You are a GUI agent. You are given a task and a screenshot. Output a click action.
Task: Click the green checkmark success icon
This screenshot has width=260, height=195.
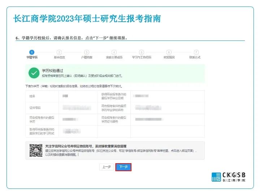(34, 73)
